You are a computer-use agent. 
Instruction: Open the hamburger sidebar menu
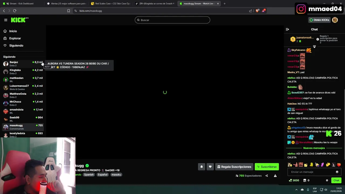pos(6,20)
